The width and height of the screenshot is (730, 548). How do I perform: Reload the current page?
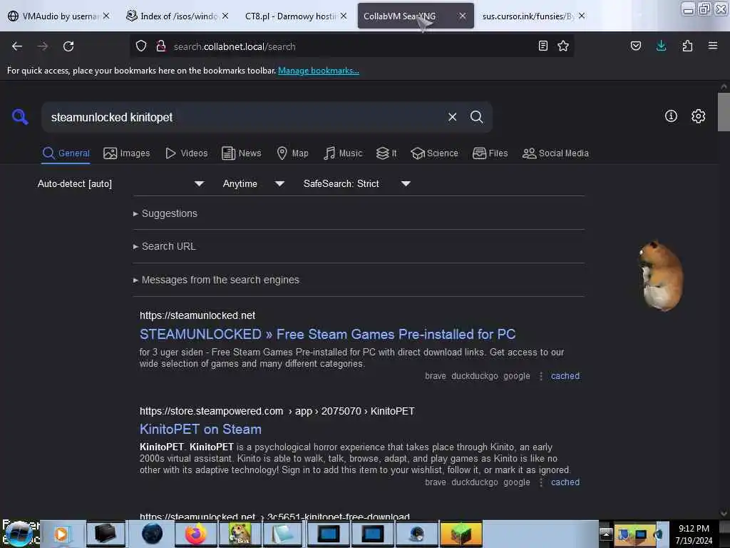(68, 46)
